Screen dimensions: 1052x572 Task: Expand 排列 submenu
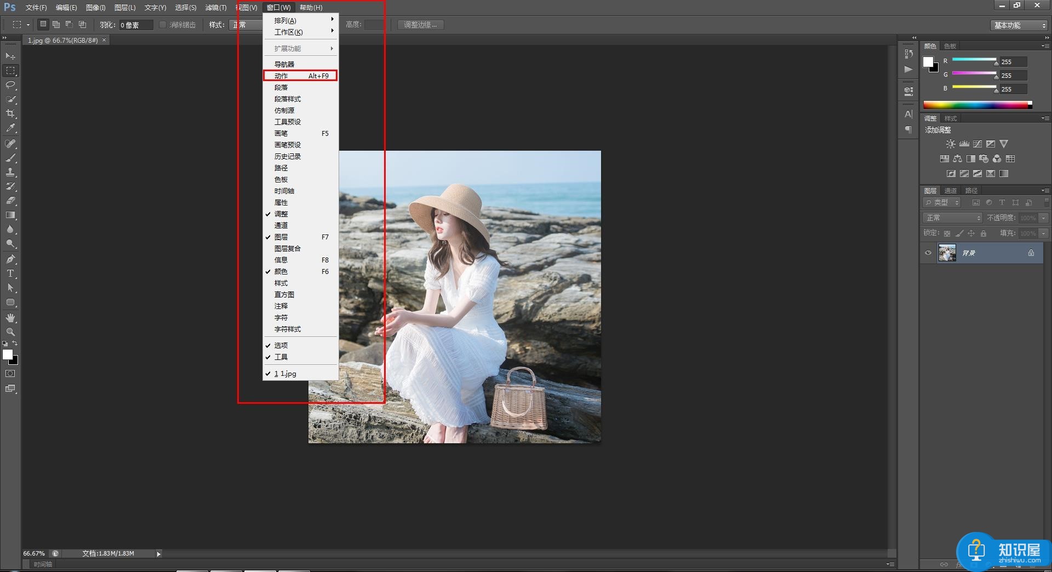tap(300, 21)
